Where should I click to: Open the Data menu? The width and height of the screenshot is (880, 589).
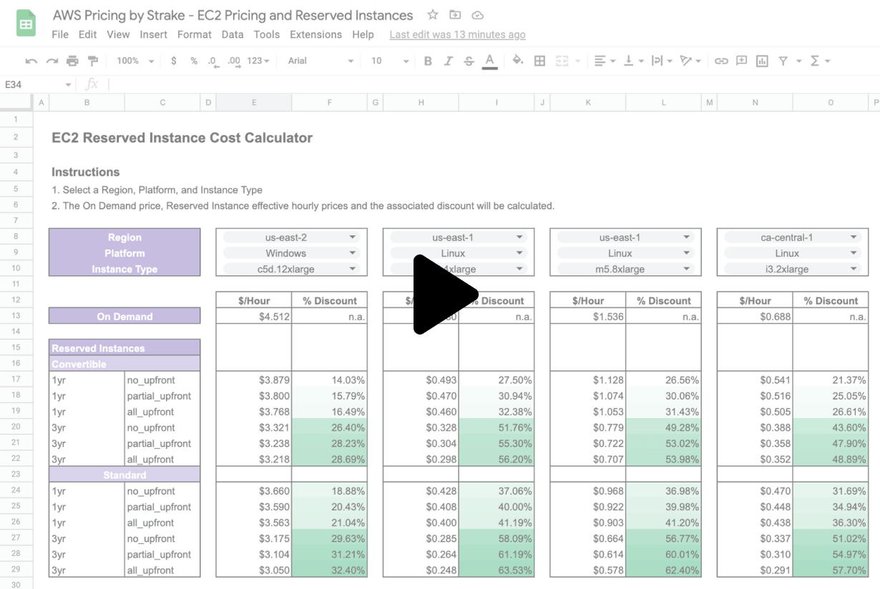tap(233, 34)
